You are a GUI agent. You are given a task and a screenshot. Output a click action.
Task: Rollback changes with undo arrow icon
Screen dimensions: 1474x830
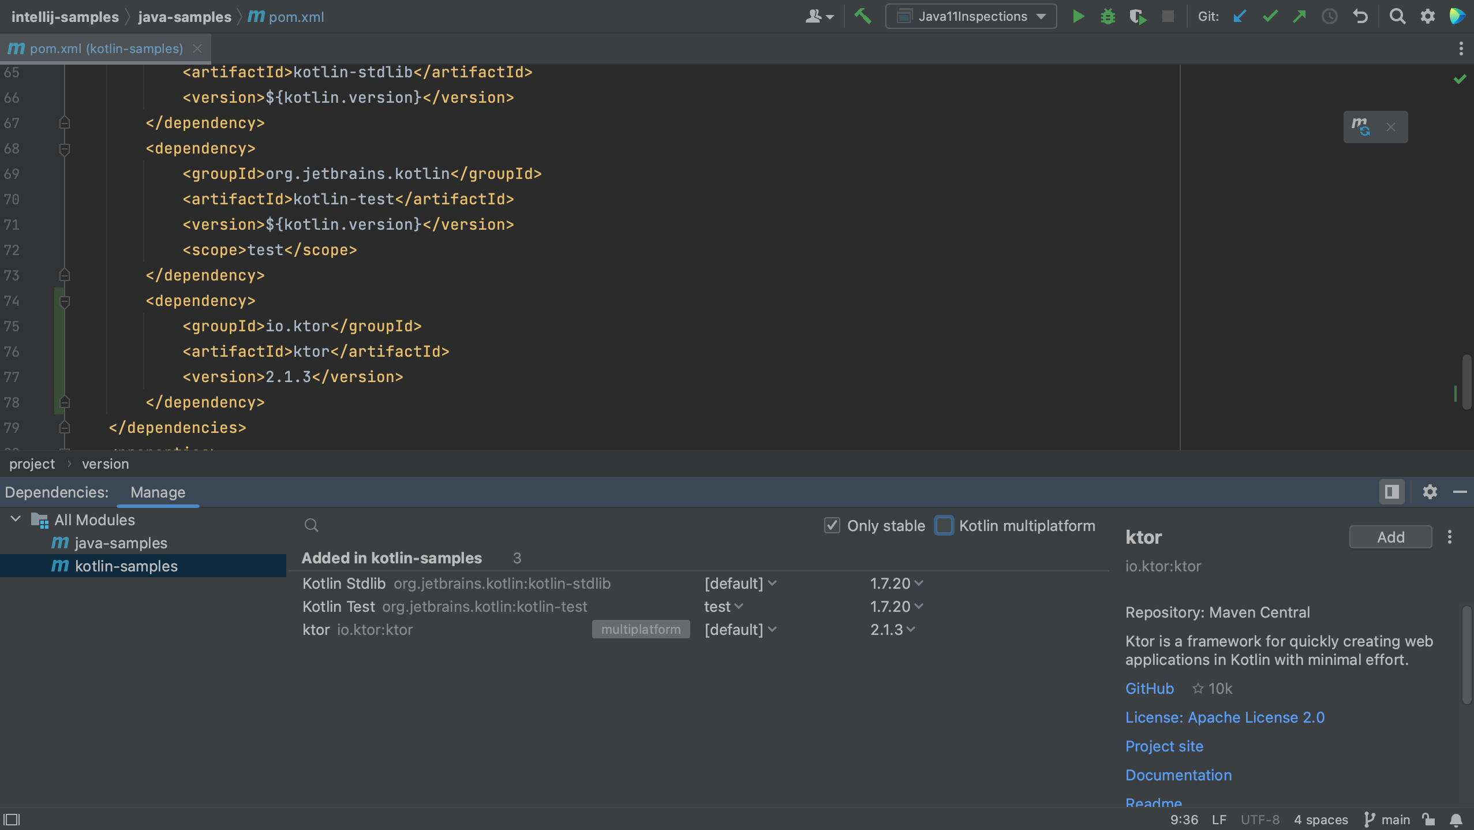(1360, 16)
